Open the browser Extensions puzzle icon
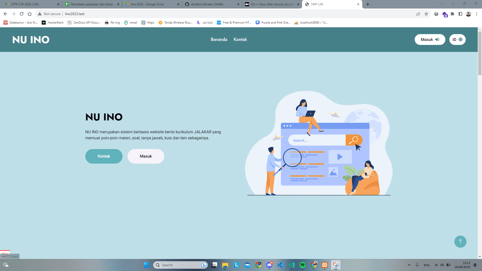The image size is (482, 271). (x=452, y=14)
